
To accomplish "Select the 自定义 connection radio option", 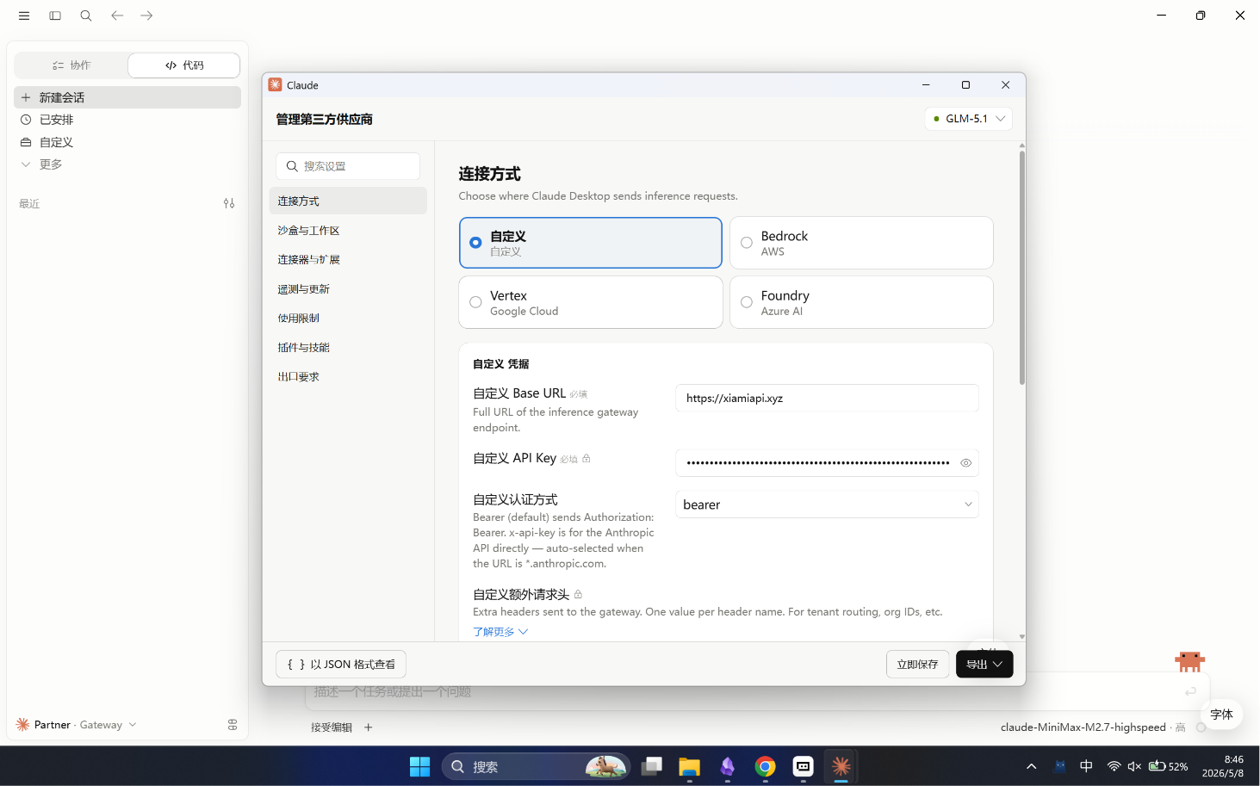I will point(591,243).
